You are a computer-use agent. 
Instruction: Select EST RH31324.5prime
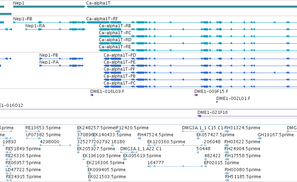tap(242, 128)
